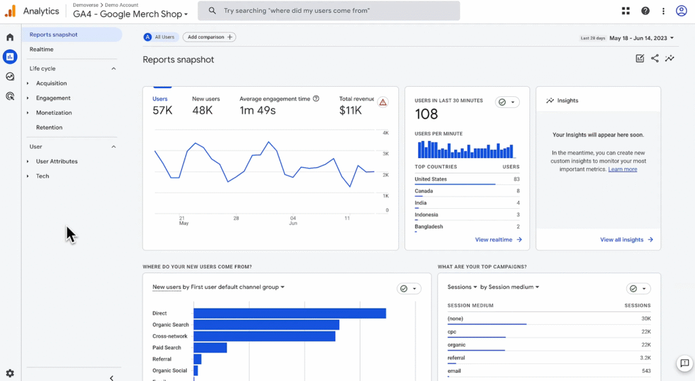Click the referral session medium row
The height and width of the screenshot is (381, 695).
[548, 358]
